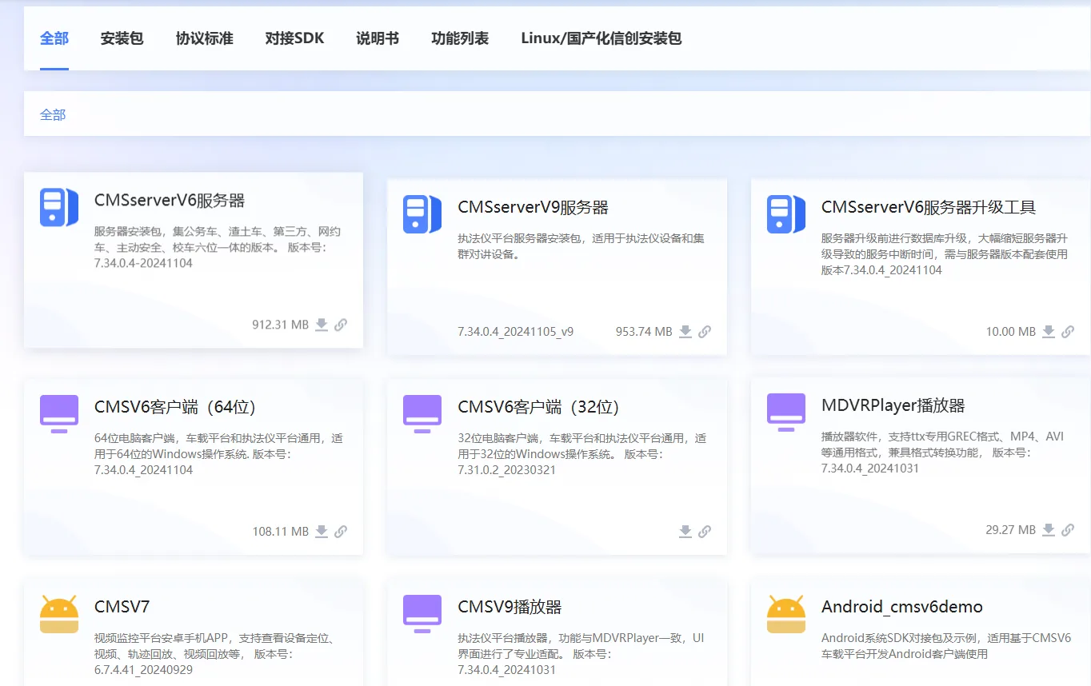This screenshot has width=1091, height=686.
Task: Click the CMSserverV6服务器升级工具 description text
Action: click(x=945, y=254)
